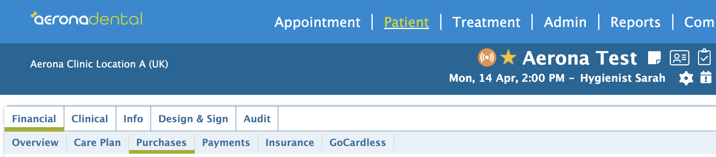Viewport: 716px width, 157px height.
Task: Open the Appointment menu
Action: tap(317, 22)
